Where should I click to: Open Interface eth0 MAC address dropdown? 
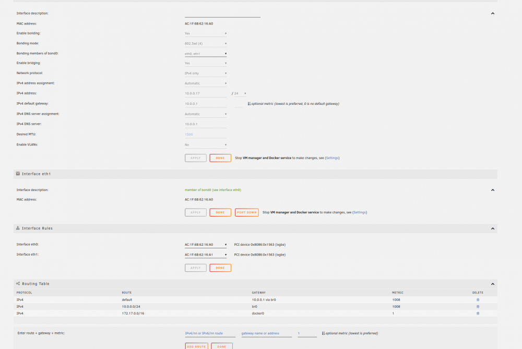tap(206, 245)
